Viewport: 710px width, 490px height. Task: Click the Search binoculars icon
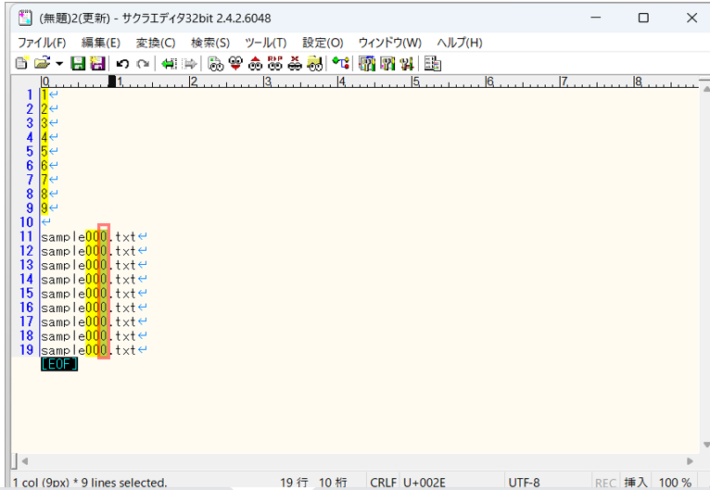pos(215,63)
